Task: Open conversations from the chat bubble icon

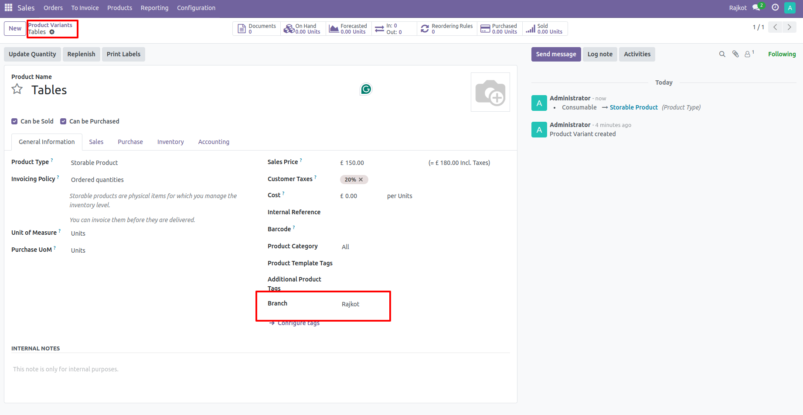Action: (755, 7)
